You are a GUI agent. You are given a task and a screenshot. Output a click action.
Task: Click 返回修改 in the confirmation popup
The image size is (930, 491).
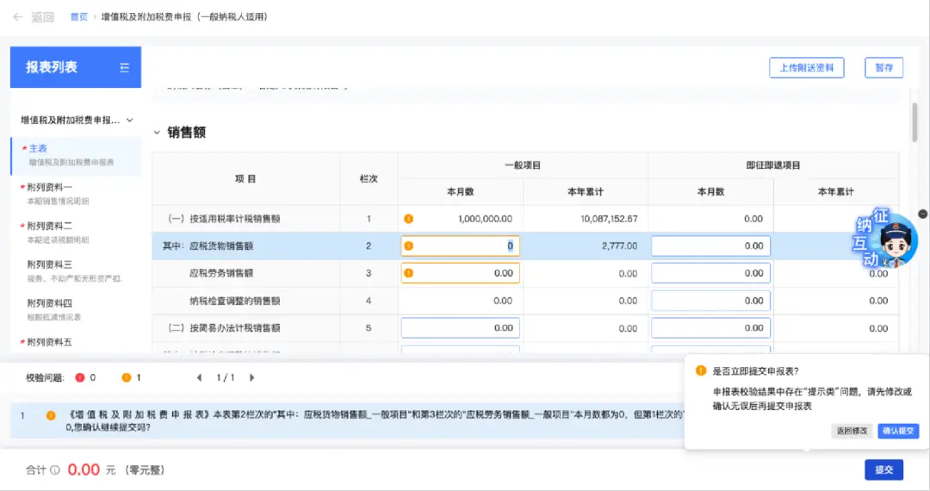852,431
